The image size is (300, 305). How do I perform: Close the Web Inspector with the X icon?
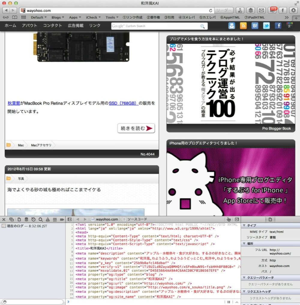point(4,220)
